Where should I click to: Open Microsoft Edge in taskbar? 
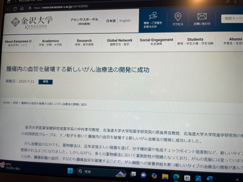click(x=176, y=177)
